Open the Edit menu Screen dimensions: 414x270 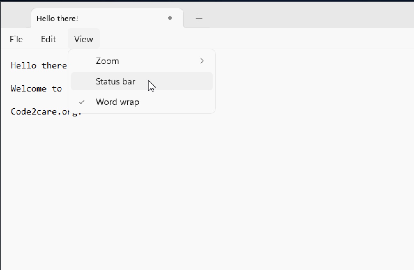(x=48, y=39)
